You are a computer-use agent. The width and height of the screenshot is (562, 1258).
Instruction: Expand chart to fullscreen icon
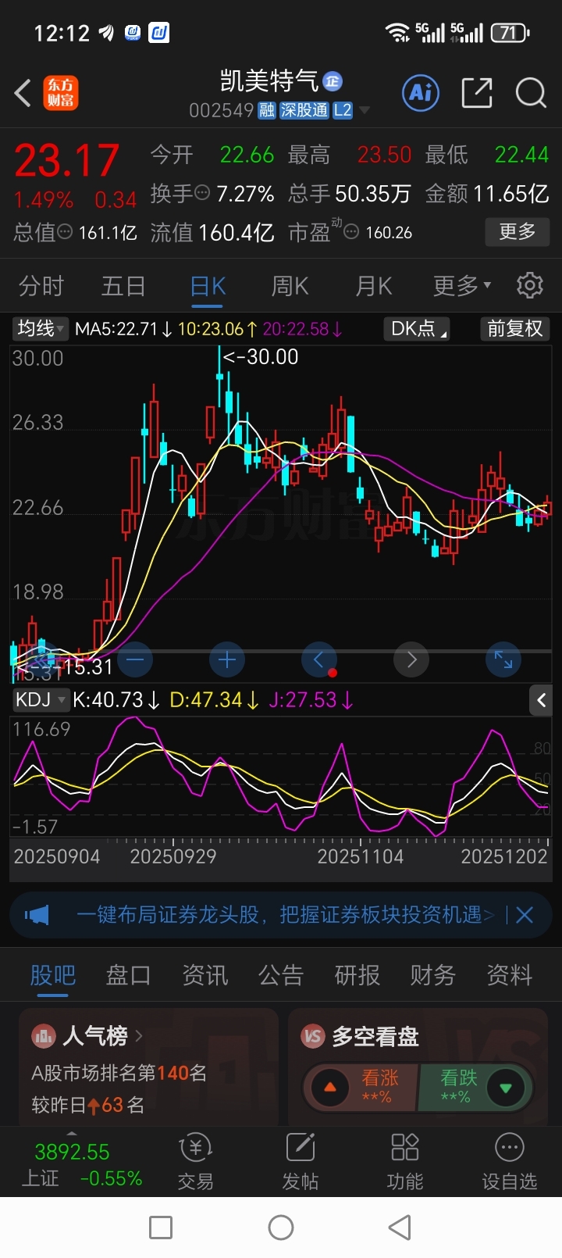(x=503, y=660)
